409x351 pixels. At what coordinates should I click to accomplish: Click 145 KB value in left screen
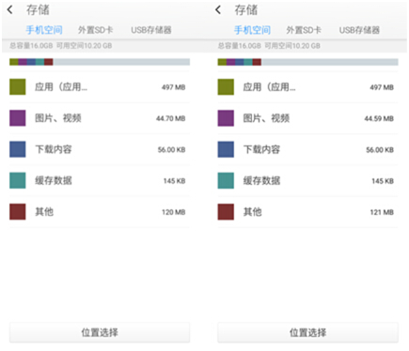pos(175,181)
